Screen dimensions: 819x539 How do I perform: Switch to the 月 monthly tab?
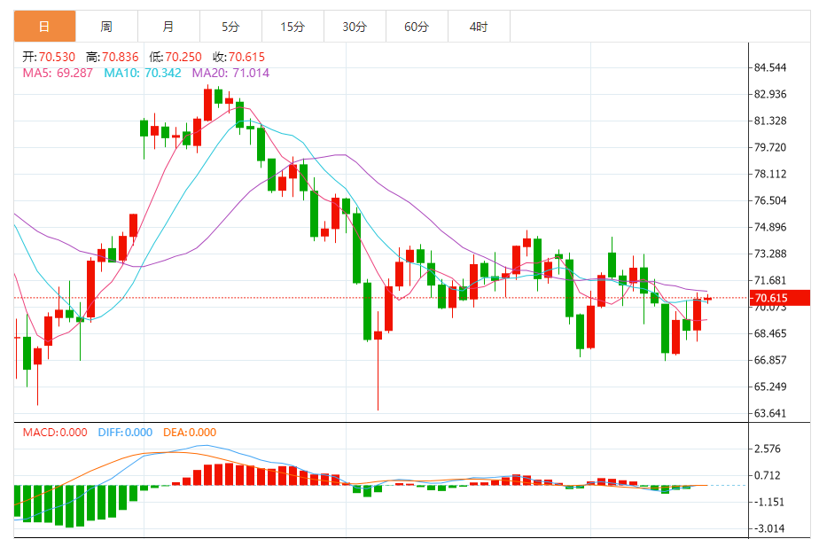168,27
